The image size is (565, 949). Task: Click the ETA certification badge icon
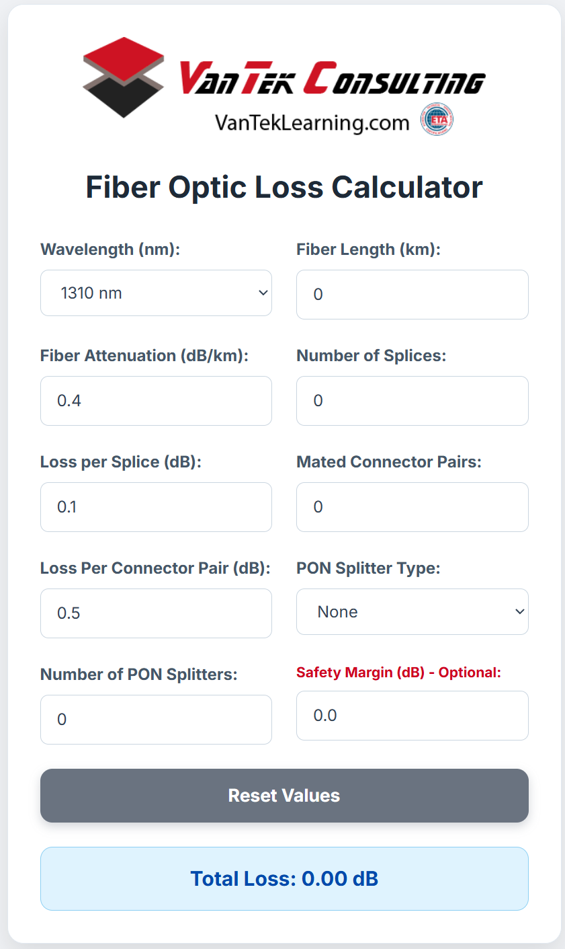pyautogui.click(x=437, y=120)
